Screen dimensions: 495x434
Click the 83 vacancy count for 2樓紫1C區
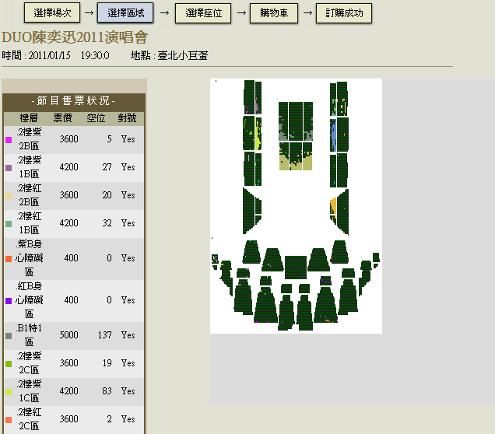coord(107,391)
